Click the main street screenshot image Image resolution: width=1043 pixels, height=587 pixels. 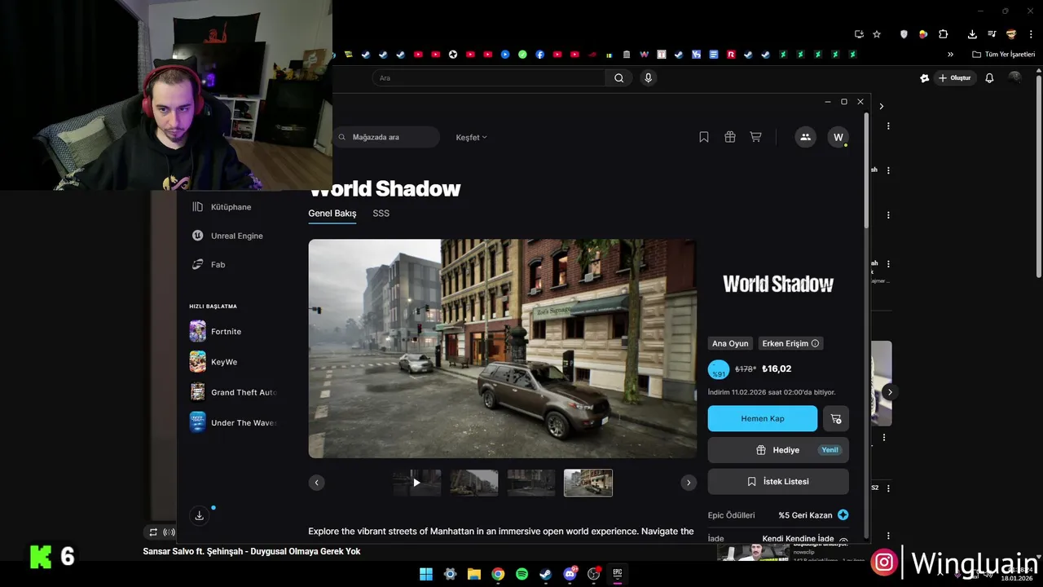pyautogui.click(x=502, y=348)
